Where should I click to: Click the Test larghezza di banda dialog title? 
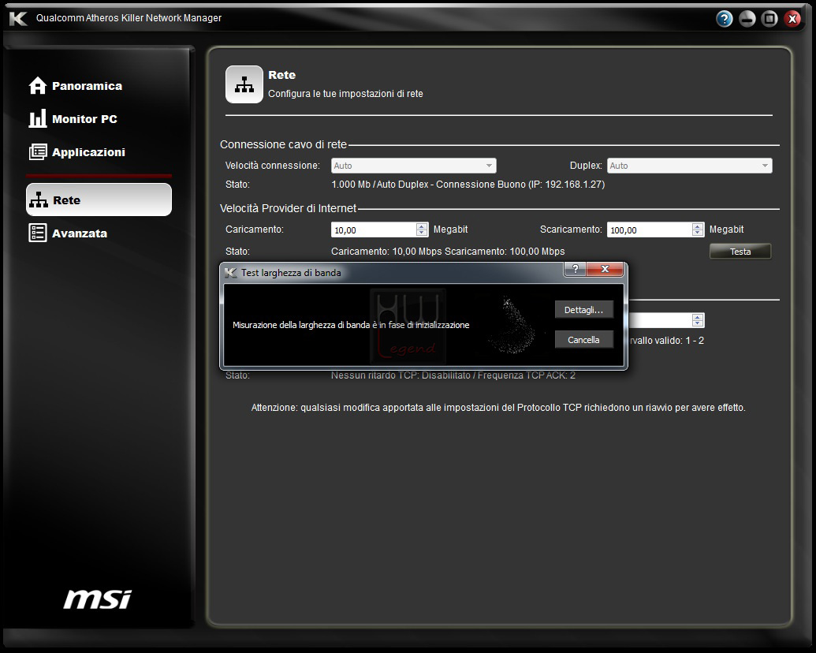tap(291, 272)
